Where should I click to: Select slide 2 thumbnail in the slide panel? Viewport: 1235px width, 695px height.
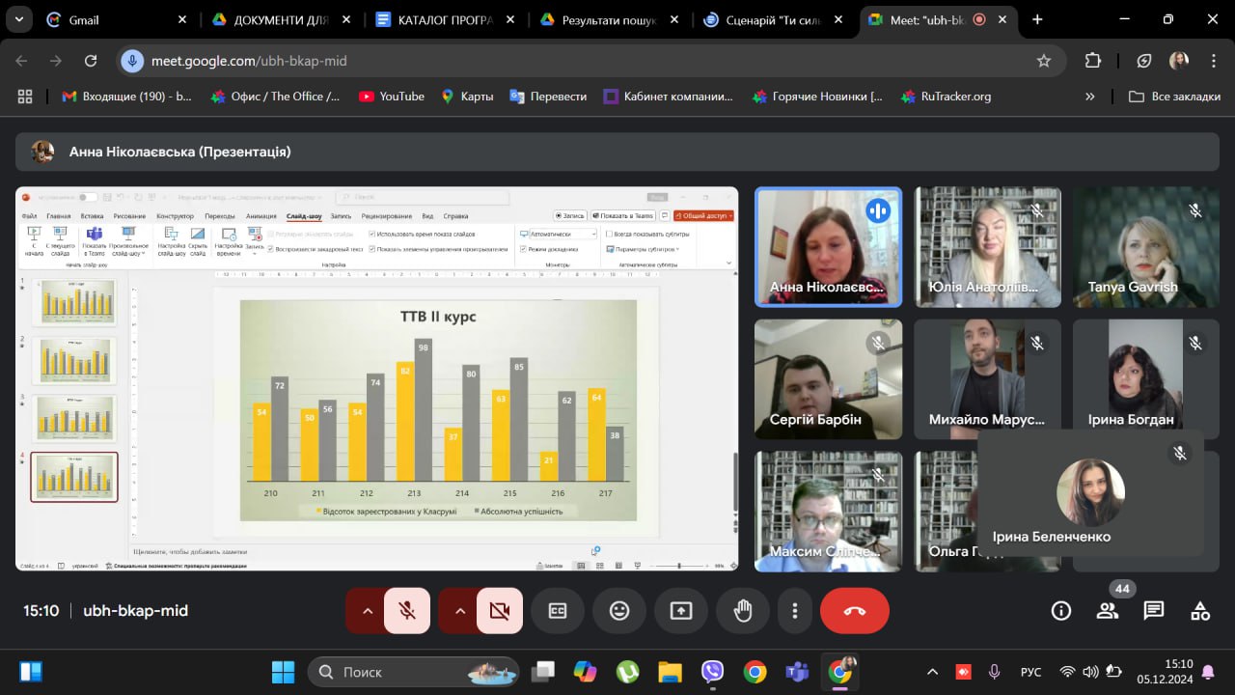click(74, 360)
